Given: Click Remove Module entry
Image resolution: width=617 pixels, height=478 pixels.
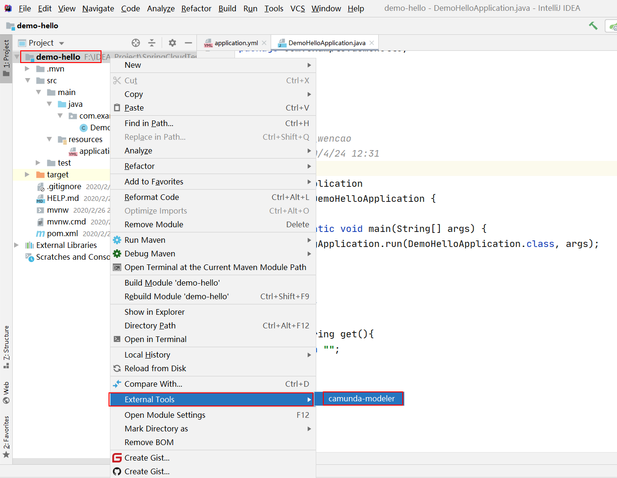Looking at the screenshot, I should coord(213,224).
